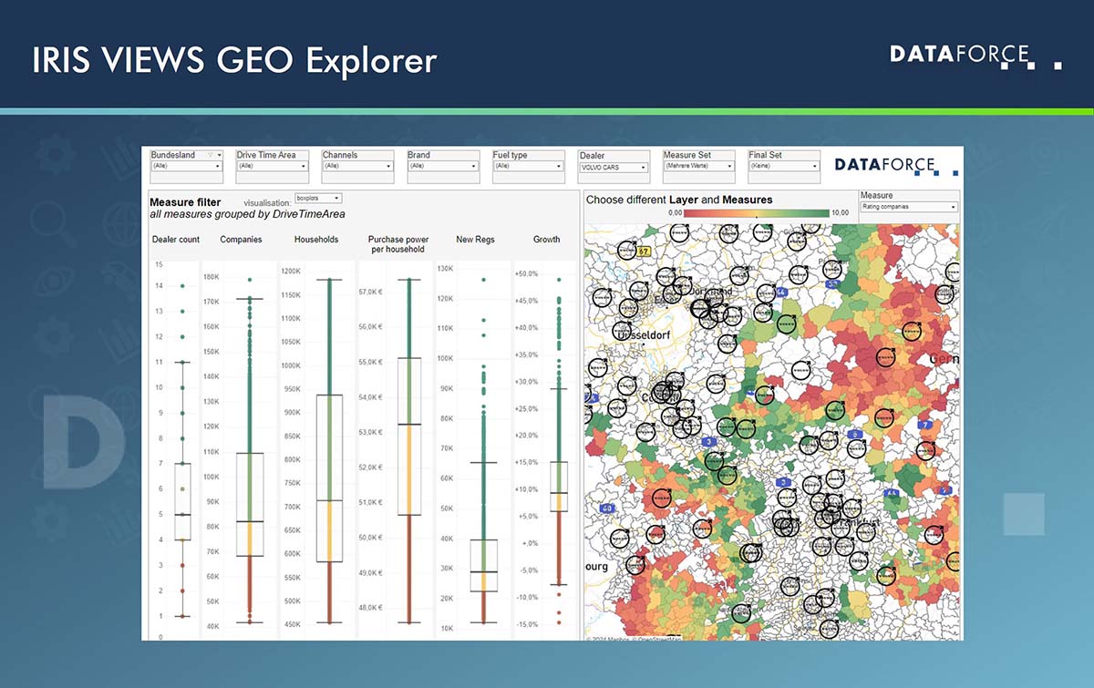
Task: Click the 1200K Households axis label
Action: (291, 272)
